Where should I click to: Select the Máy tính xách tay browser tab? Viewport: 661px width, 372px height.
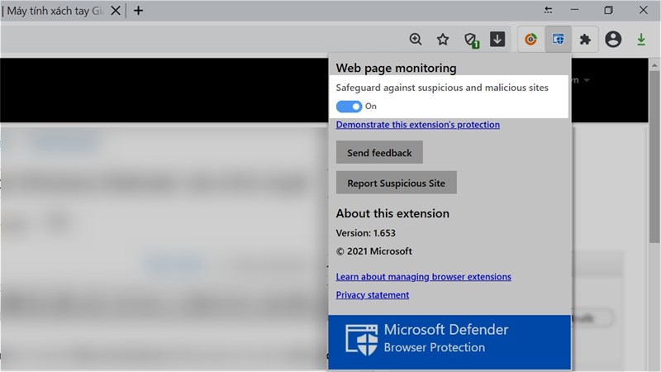pyautogui.click(x=54, y=11)
